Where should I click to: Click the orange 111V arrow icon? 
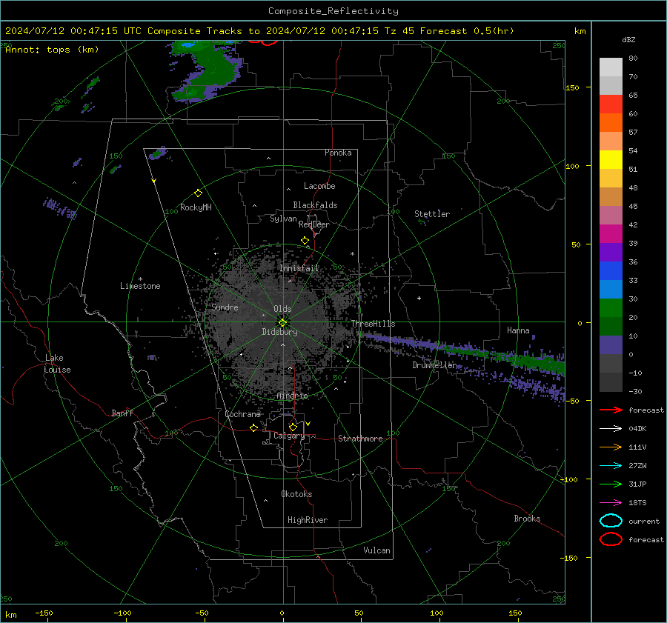pyautogui.click(x=611, y=447)
